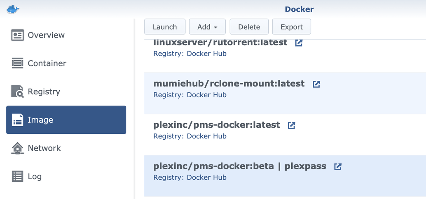Expand the Add dropdown button

click(207, 27)
